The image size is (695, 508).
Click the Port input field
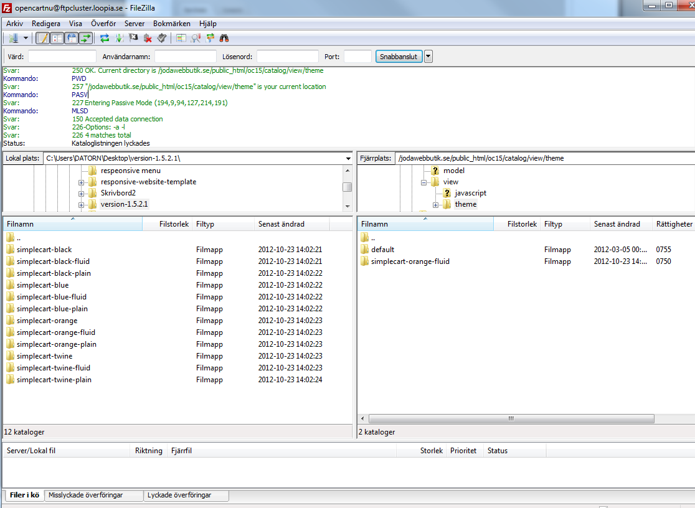click(x=357, y=56)
